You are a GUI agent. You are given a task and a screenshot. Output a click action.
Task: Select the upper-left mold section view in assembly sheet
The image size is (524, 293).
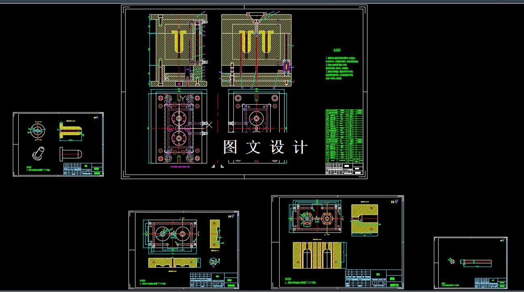(179, 50)
